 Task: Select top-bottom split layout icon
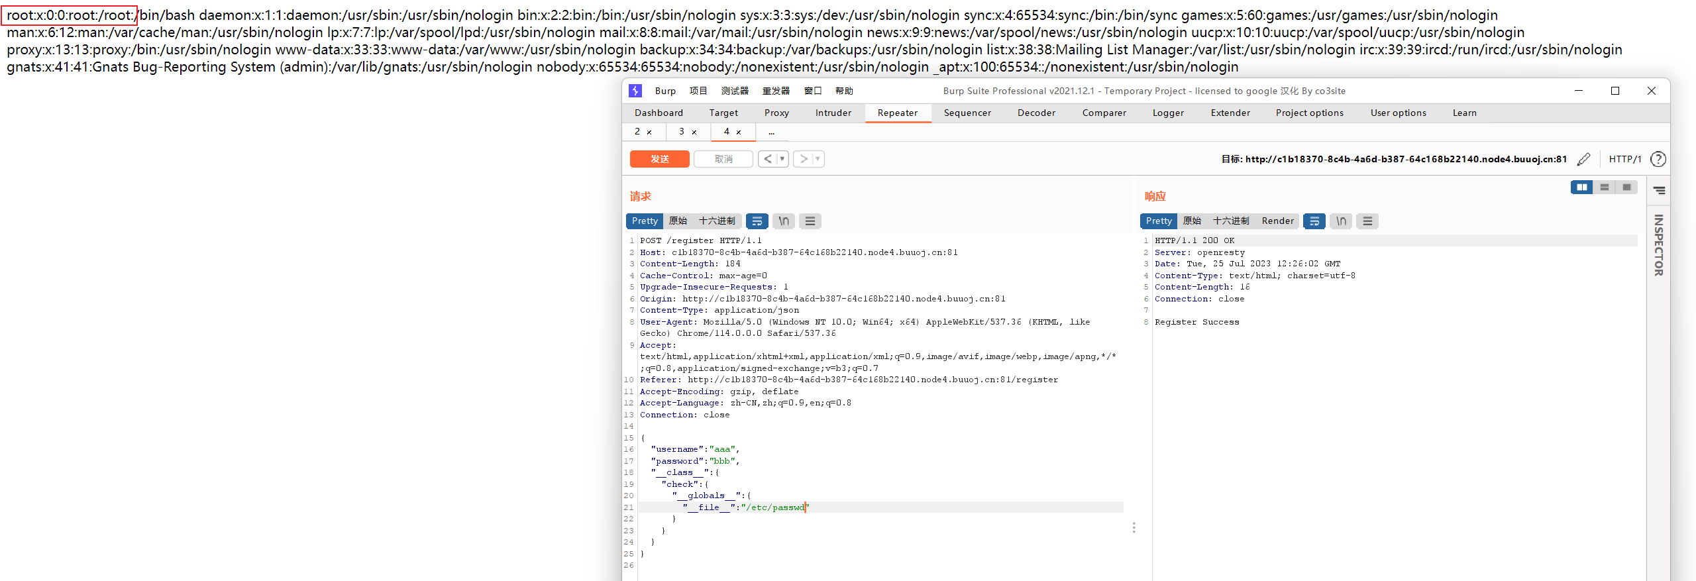tap(1605, 187)
